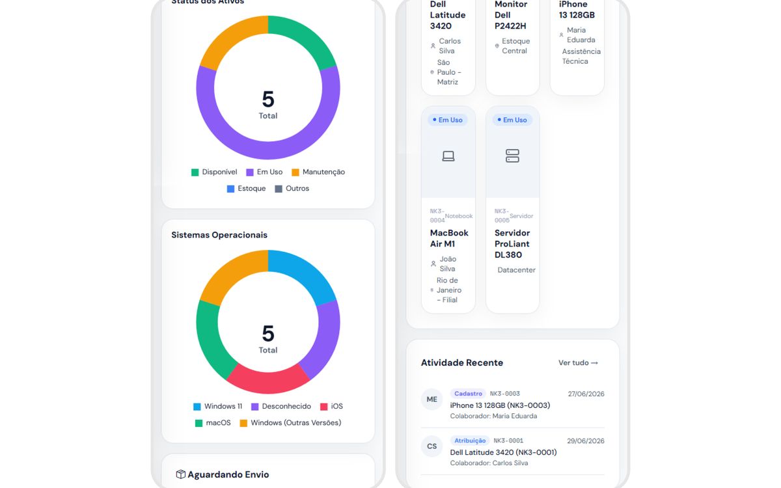Click the orange Manutenção legend swatch

(x=295, y=172)
